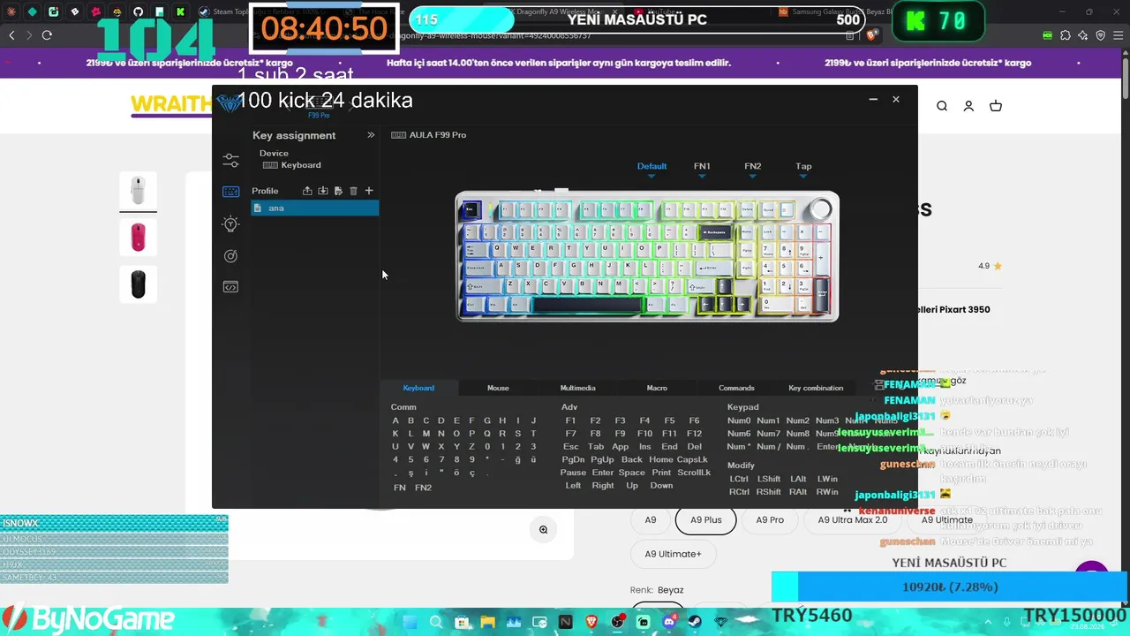
Task: Select the white mouse thumbnail on webpage
Action: pos(138,191)
